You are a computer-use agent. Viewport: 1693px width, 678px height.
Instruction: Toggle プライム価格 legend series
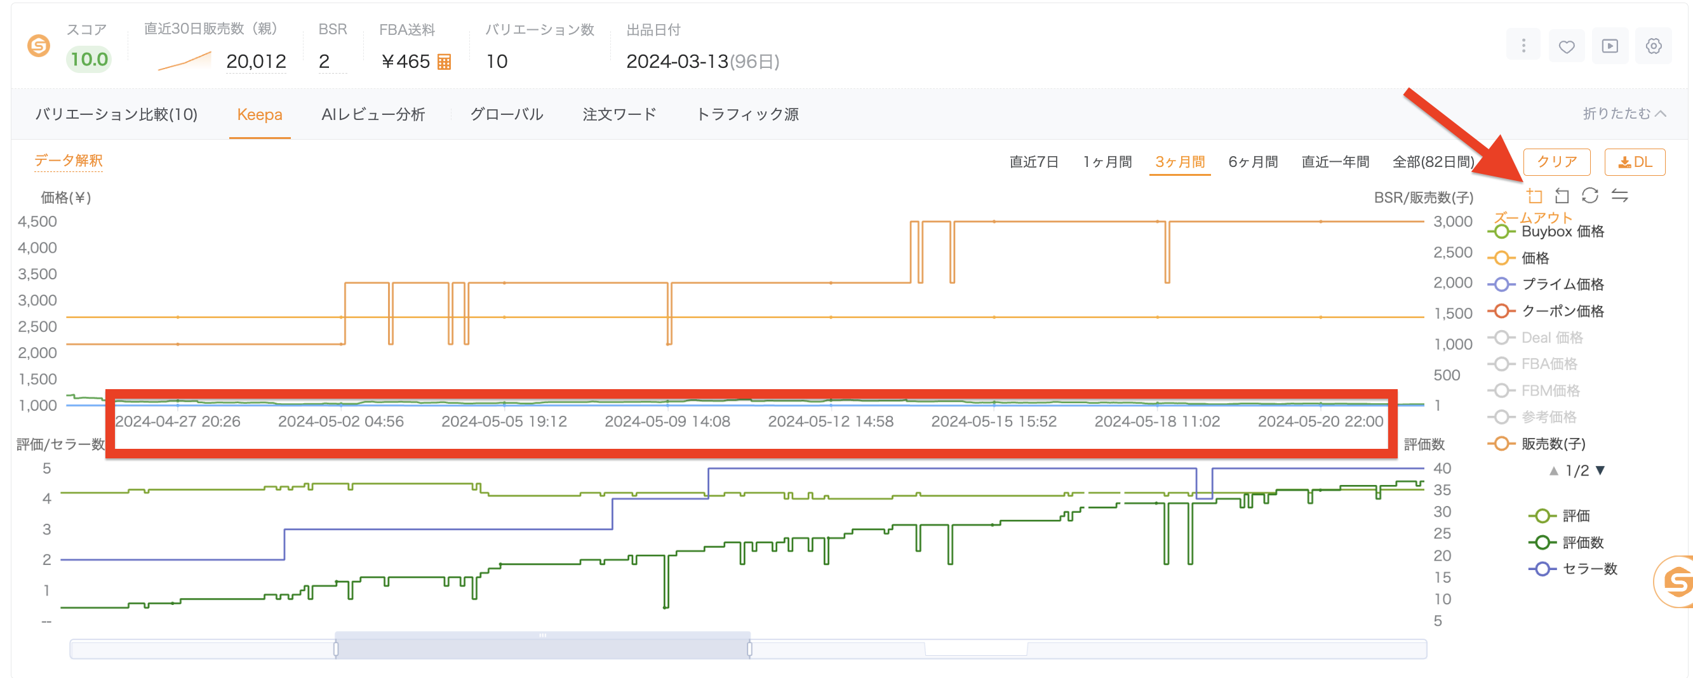1546,284
